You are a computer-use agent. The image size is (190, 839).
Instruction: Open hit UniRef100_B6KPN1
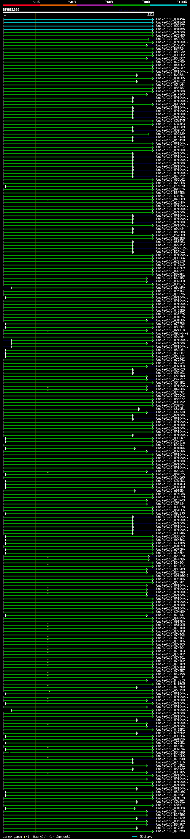click(x=170, y=274)
